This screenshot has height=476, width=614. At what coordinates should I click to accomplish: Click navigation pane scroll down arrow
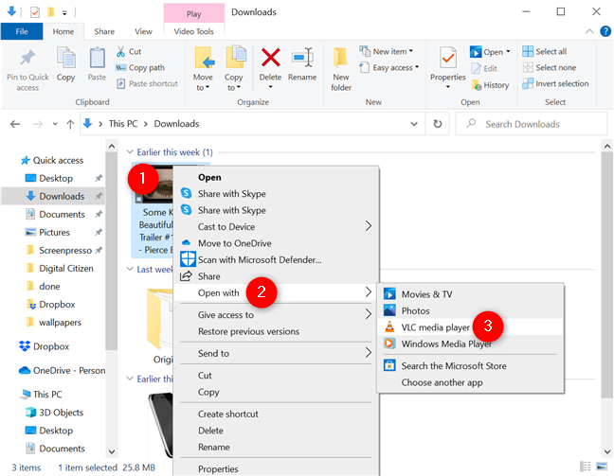tap(112, 451)
